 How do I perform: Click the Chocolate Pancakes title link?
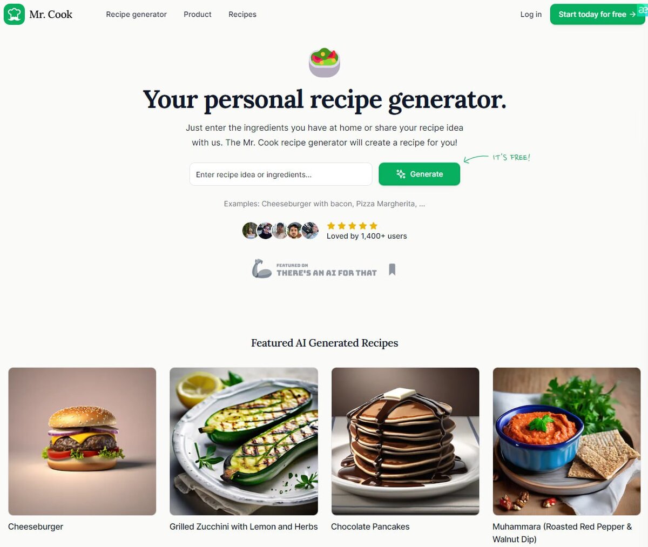[x=370, y=526]
